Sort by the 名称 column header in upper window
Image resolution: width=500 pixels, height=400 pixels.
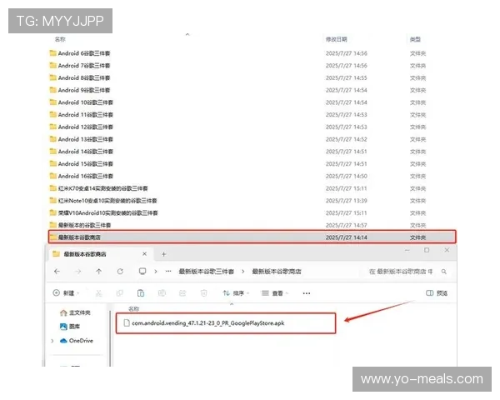point(60,39)
